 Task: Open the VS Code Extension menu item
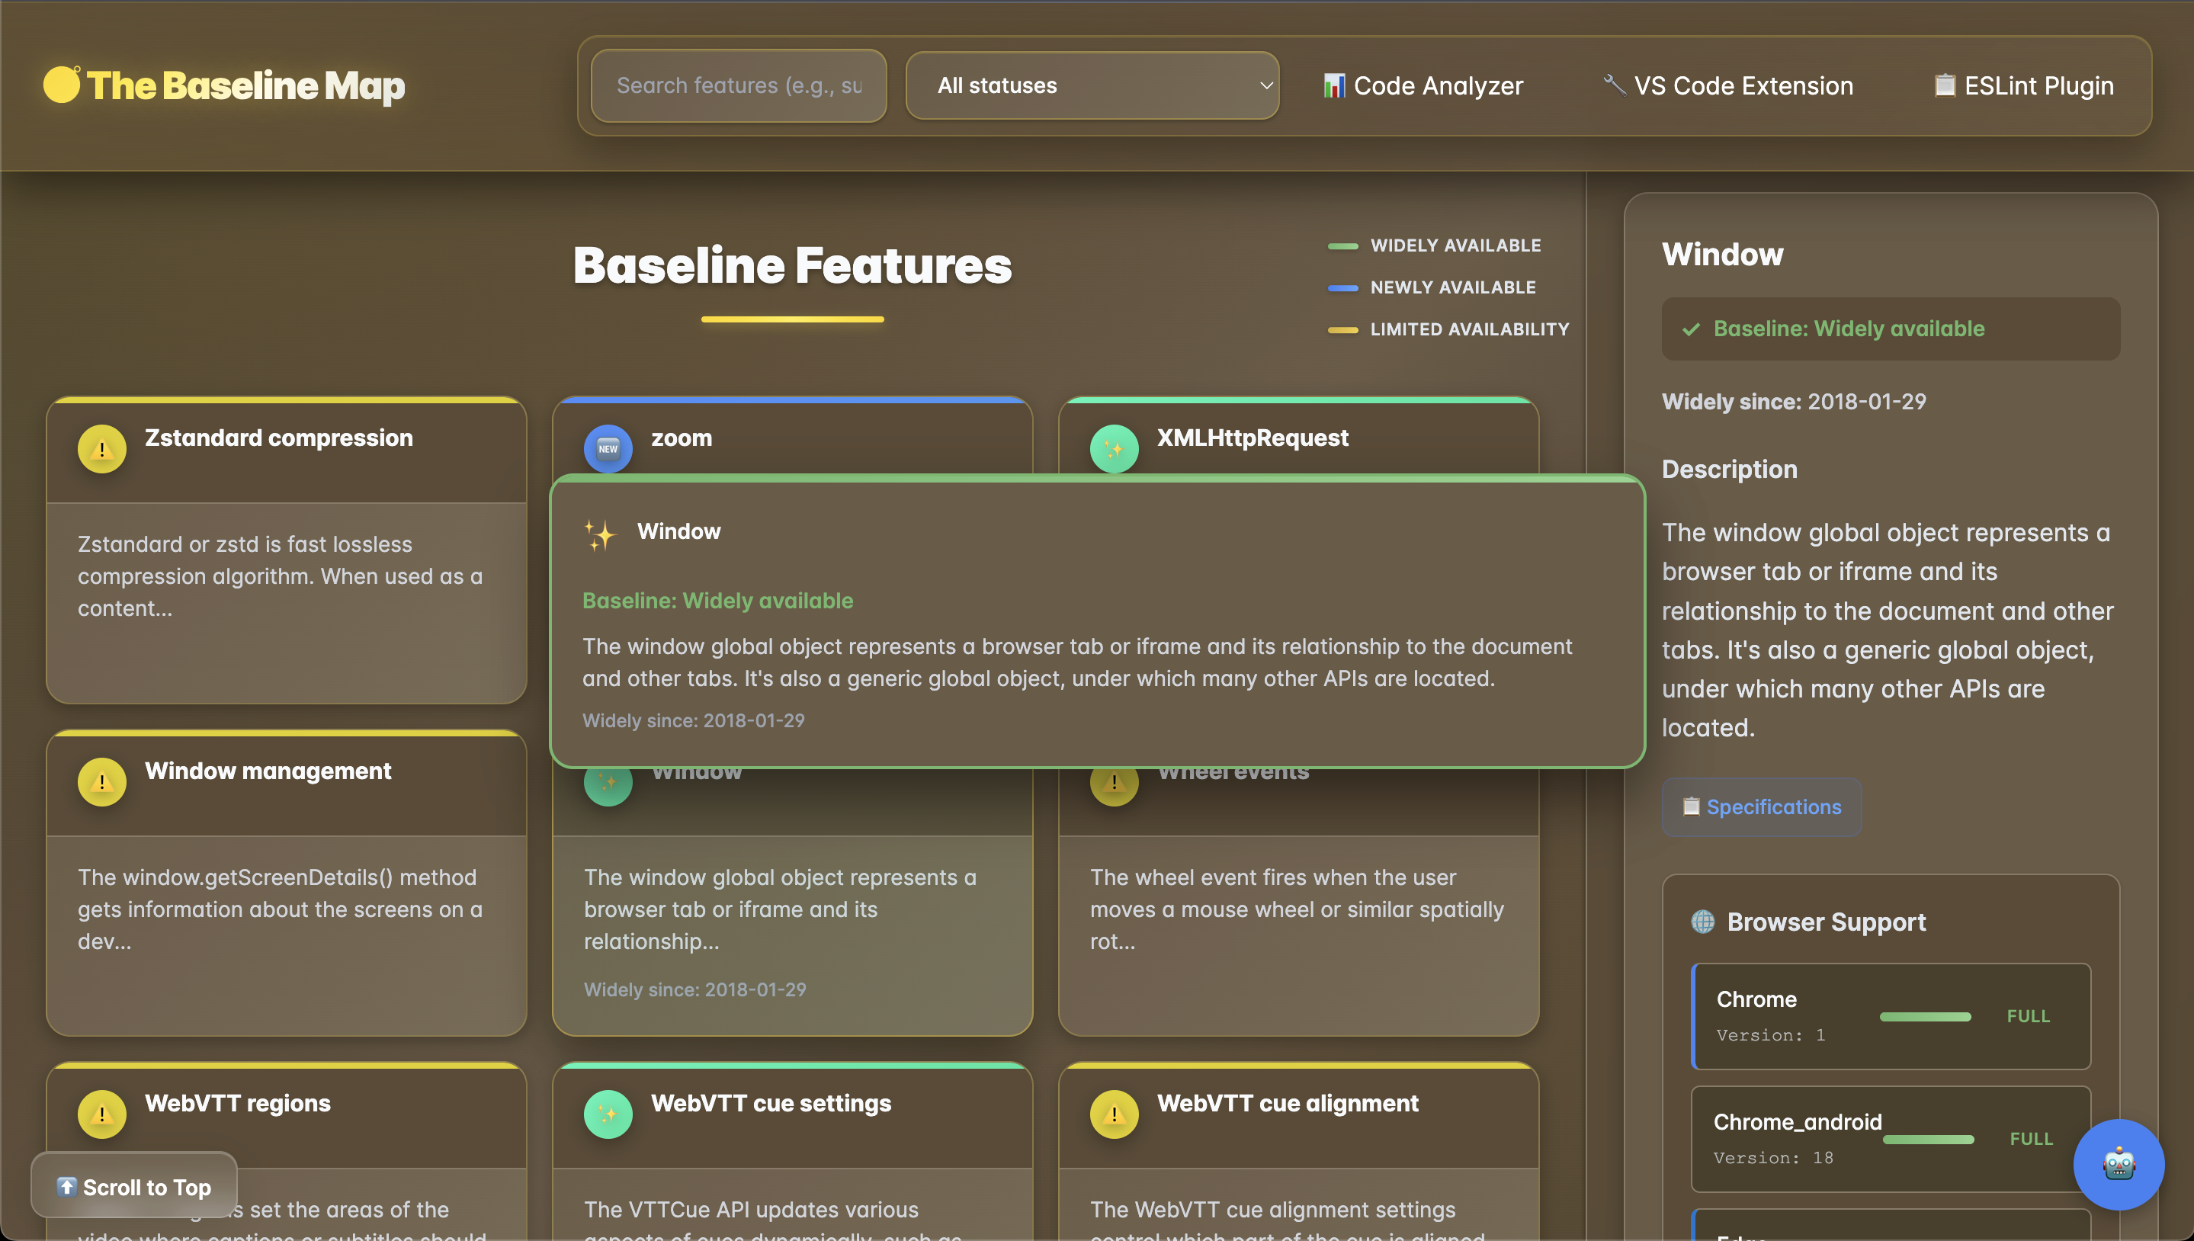coord(1727,86)
